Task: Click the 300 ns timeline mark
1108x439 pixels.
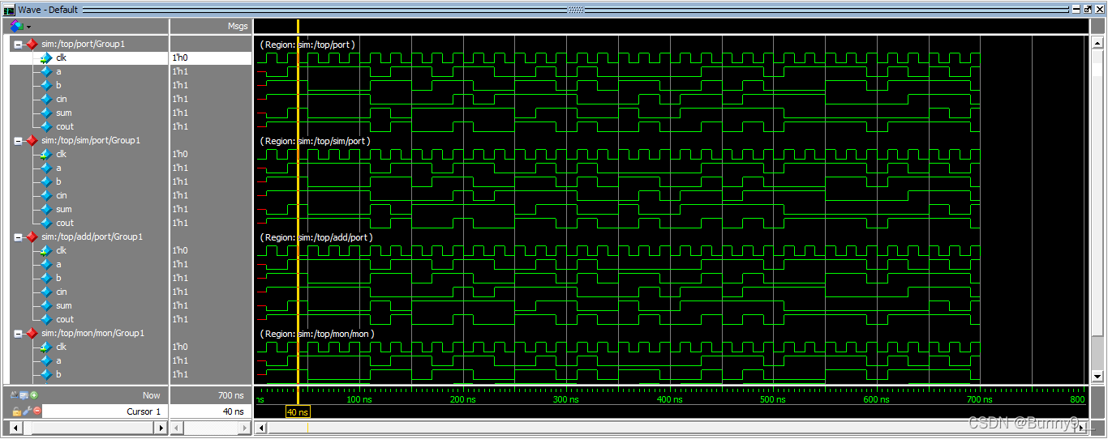Action: (566, 399)
